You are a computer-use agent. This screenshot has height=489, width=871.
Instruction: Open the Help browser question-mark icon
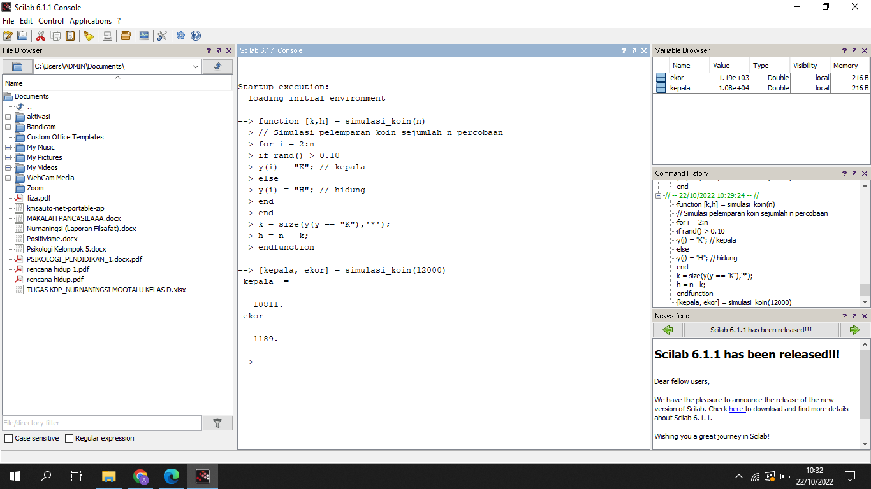coord(196,36)
